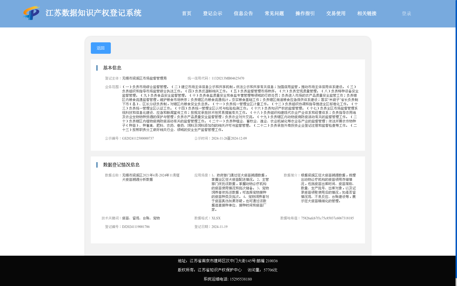Select the 基本信息 section heading
The width and height of the screenshot is (457, 286).
pyautogui.click(x=112, y=68)
